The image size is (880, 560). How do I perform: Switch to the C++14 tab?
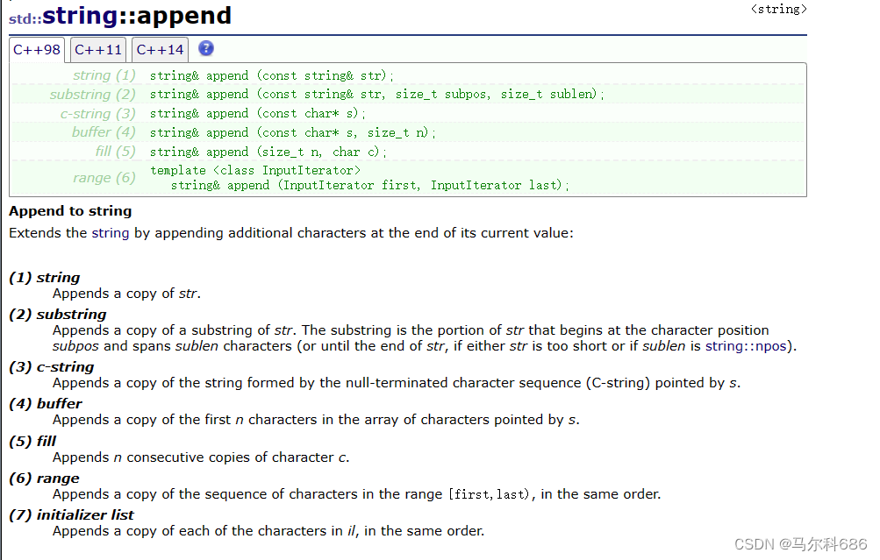click(x=160, y=50)
